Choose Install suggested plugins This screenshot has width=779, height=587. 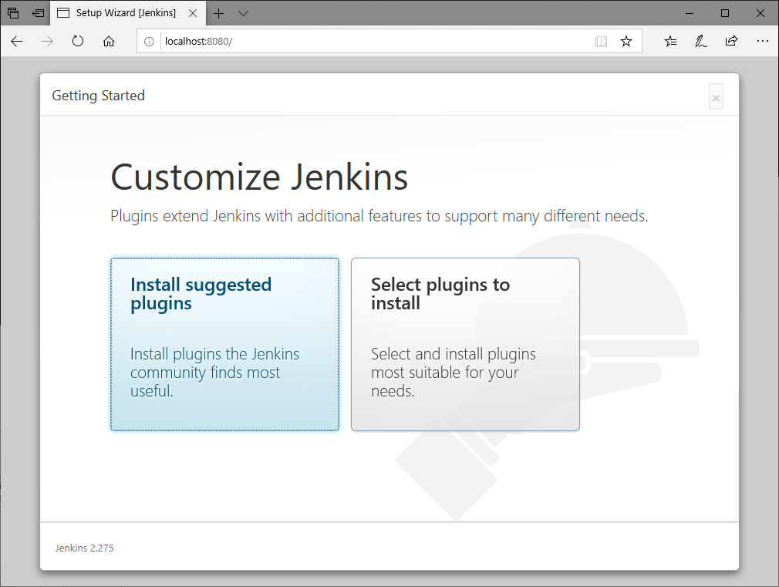point(224,344)
